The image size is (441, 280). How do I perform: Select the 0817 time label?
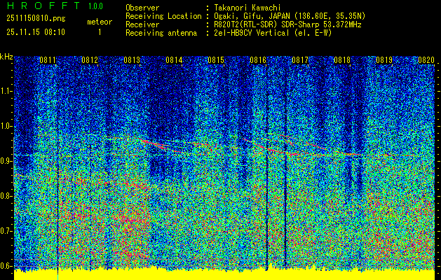point(300,60)
